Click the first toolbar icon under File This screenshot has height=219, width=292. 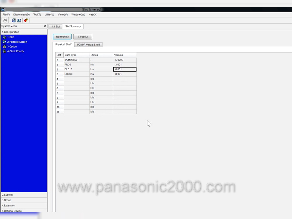tap(5, 20)
